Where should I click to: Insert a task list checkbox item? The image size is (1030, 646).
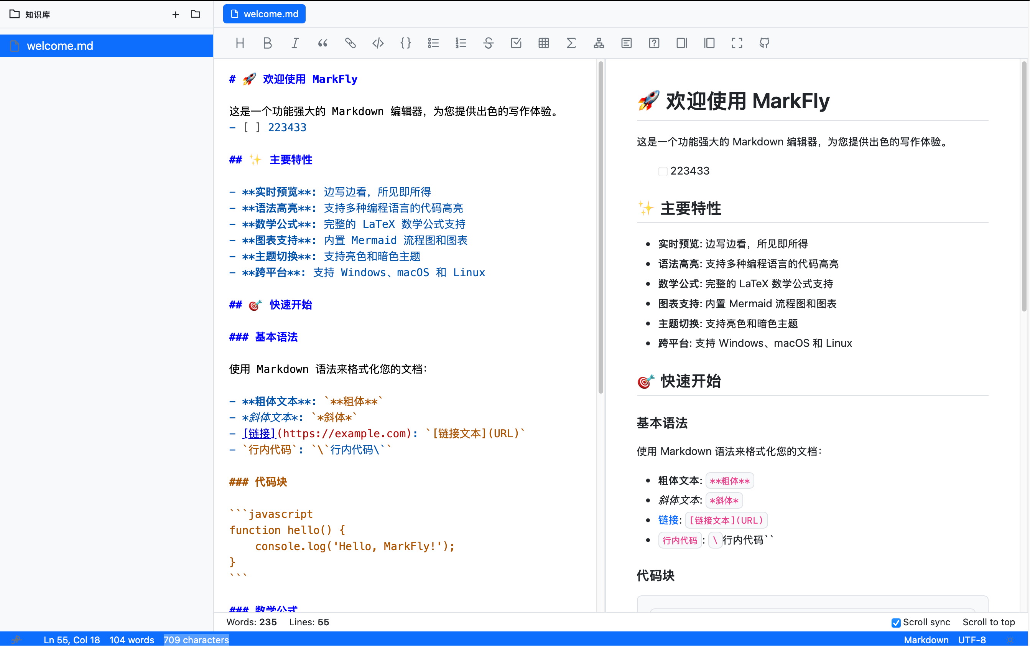pos(516,43)
